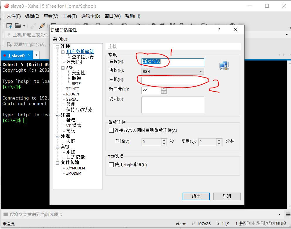Screen dimensions: 291x229
Task: Open the address bar history dropdown arrow
Action: point(287,35)
